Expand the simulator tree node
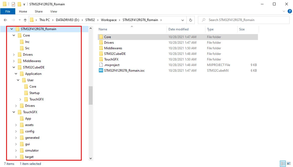293x167 pixels. 16,150
